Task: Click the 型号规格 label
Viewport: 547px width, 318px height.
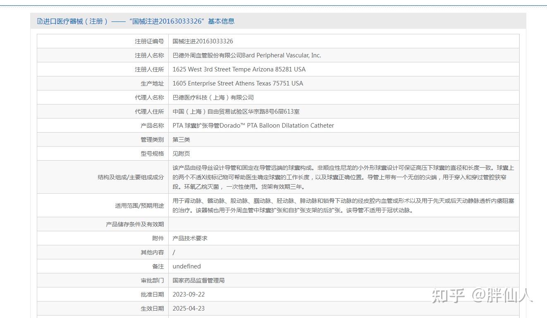Action: pyautogui.click(x=152, y=154)
